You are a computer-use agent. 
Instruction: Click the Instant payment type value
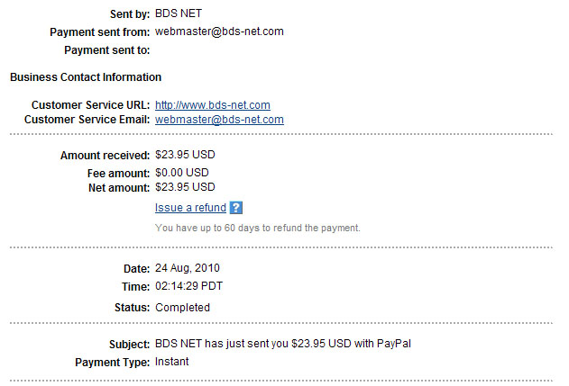pos(172,362)
